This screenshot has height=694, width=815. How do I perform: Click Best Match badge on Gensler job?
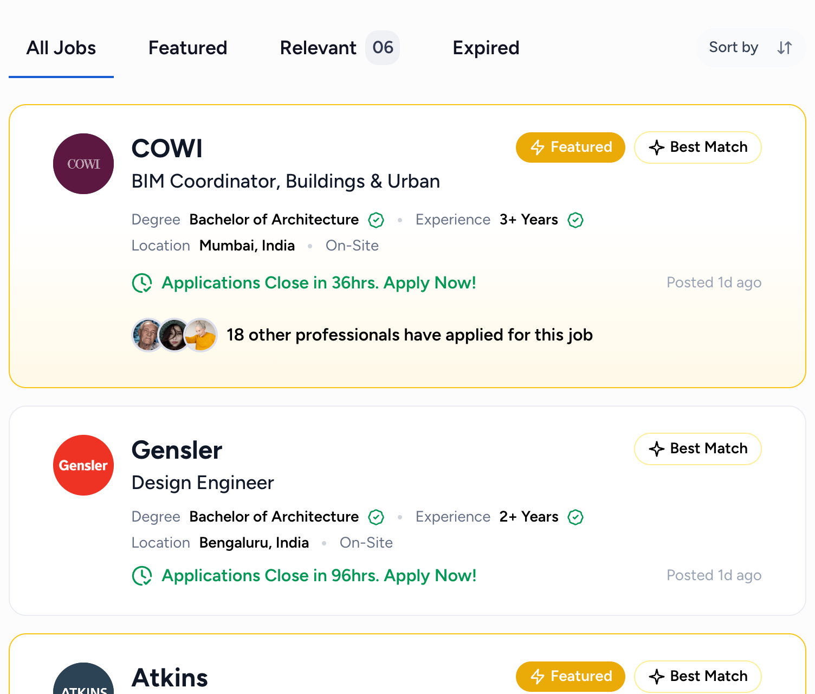click(697, 448)
